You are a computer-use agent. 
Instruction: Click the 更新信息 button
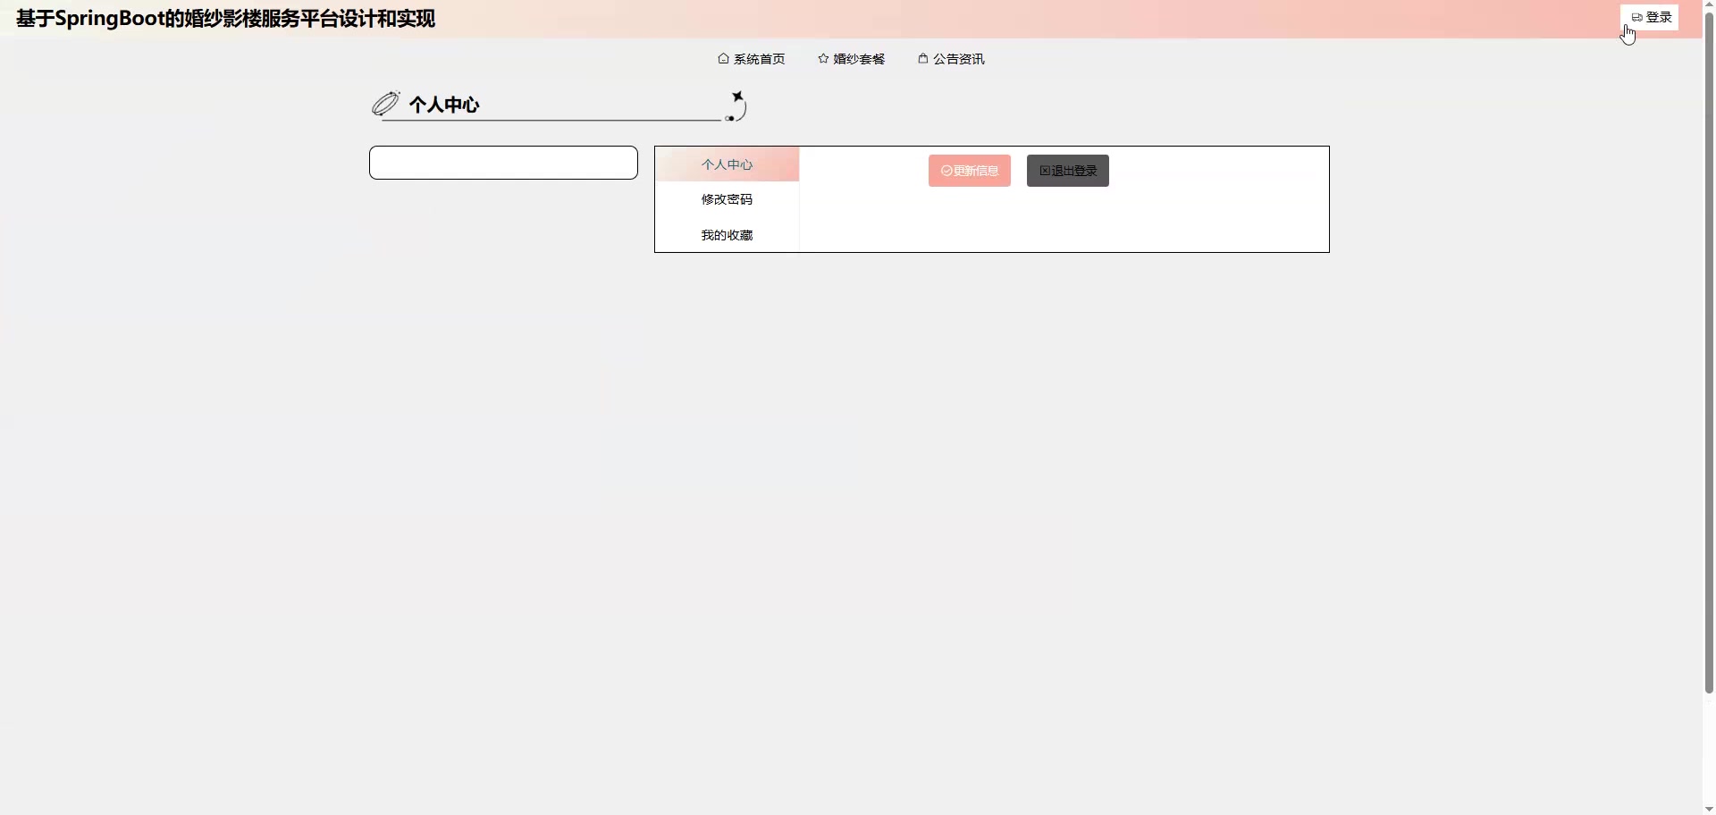point(969,171)
